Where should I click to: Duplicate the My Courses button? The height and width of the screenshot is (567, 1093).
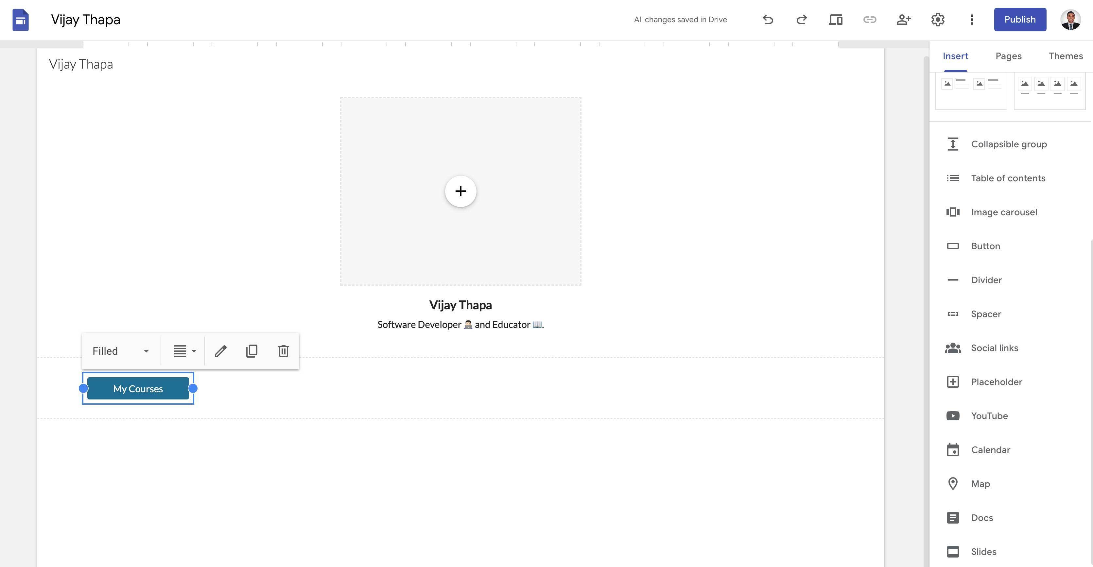tap(252, 351)
